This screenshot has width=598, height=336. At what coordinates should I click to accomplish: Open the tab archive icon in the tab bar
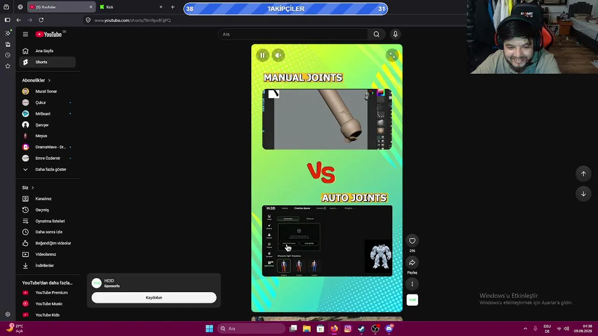coord(6,7)
